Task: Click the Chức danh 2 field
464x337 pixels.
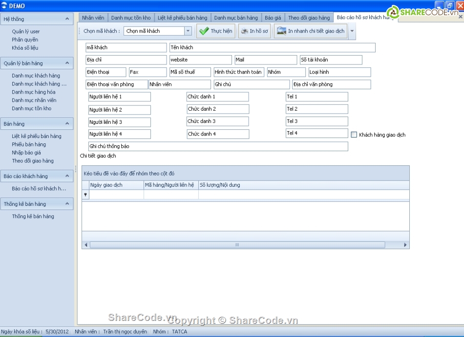Action: point(218,109)
